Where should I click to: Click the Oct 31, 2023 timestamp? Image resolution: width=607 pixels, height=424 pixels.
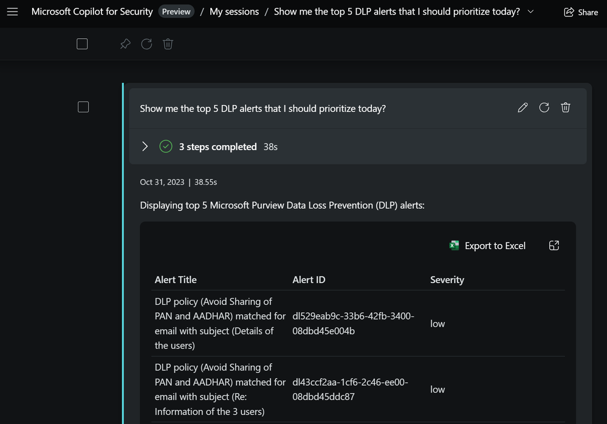tap(162, 182)
